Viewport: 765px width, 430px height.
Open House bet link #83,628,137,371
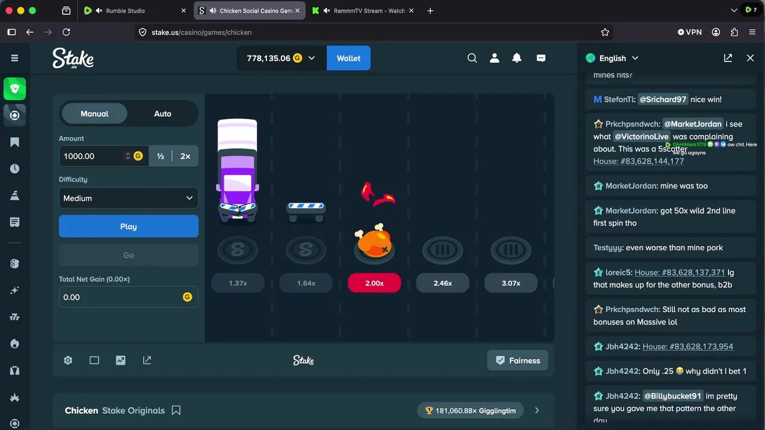[680, 272]
